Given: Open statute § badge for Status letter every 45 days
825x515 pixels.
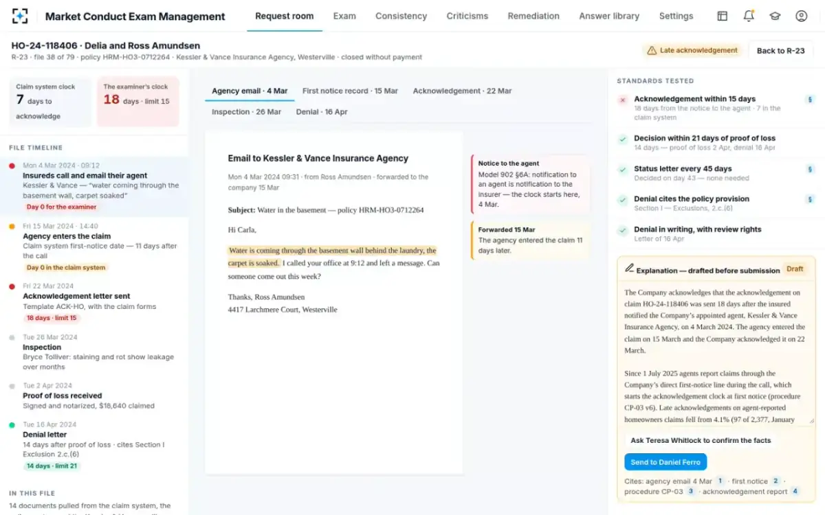Looking at the screenshot, I should pyautogui.click(x=810, y=169).
